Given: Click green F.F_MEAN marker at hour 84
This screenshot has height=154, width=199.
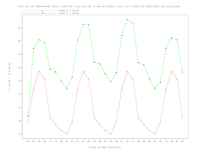Looking at the screenshot, I should 183,72.
